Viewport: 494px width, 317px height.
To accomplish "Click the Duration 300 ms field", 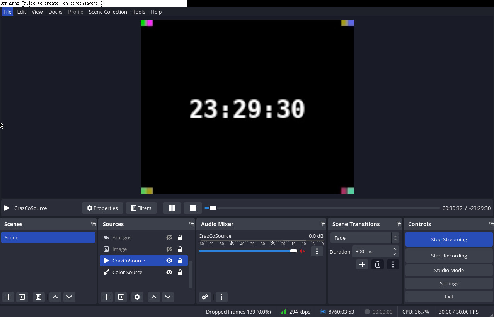I will [375, 251].
